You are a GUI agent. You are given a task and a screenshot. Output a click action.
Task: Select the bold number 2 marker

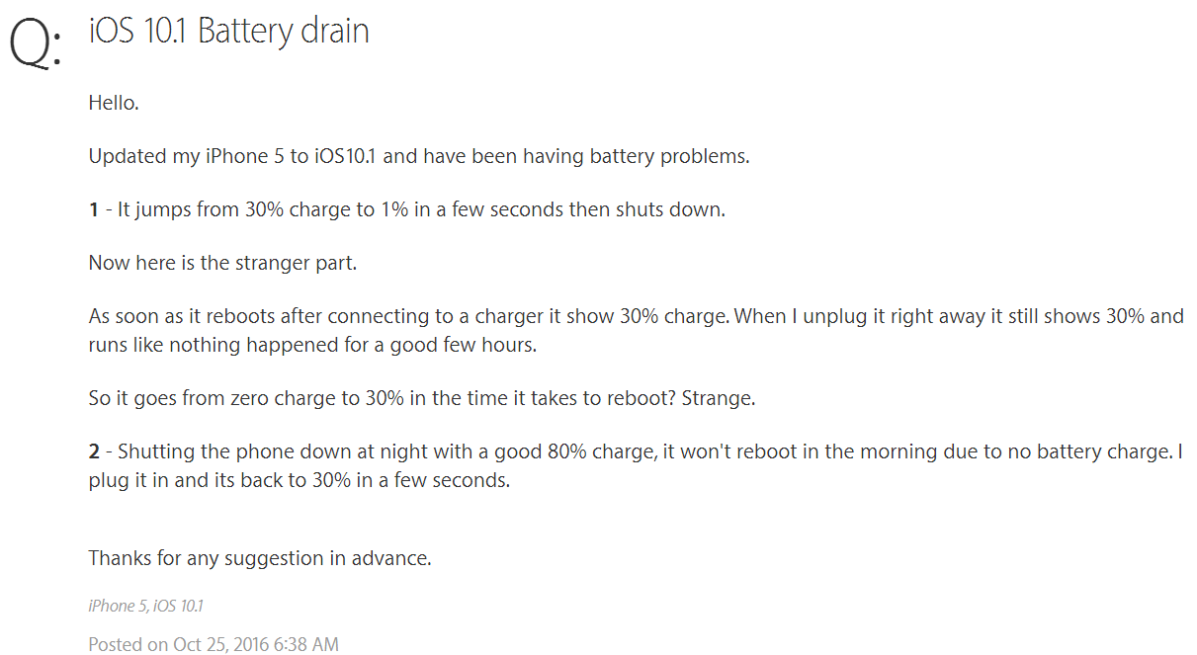click(94, 451)
